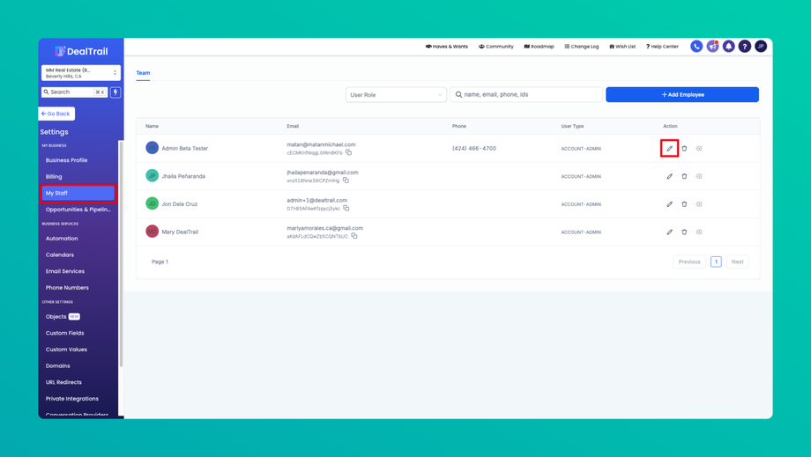Viewport: 811px width, 457px height.
Task: Open the announcements megaphone icon
Action: [712, 47]
